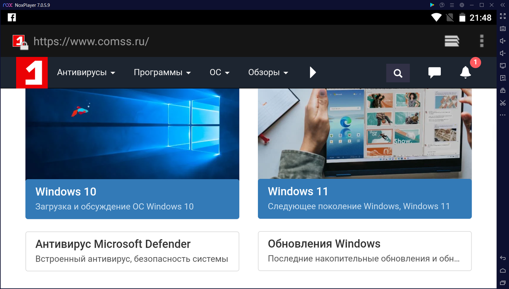The image size is (509, 289).
Task: Click the Windows 10 blue logo image
Action: 132,134
